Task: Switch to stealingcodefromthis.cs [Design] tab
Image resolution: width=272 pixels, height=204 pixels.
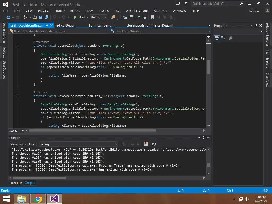Action: click(x=150, y=25)
